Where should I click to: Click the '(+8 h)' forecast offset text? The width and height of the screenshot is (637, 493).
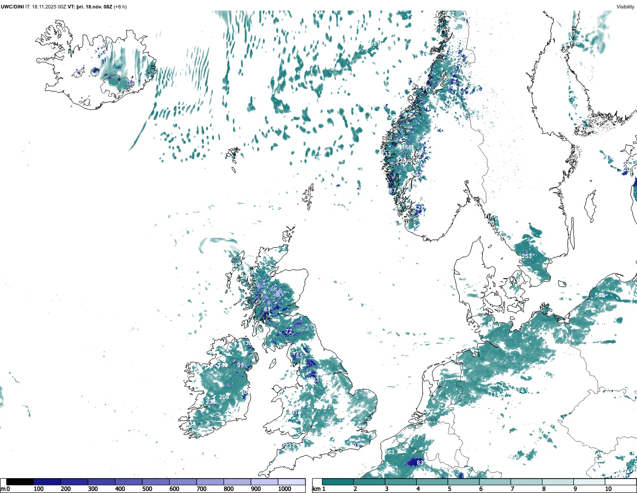[120, 7]
